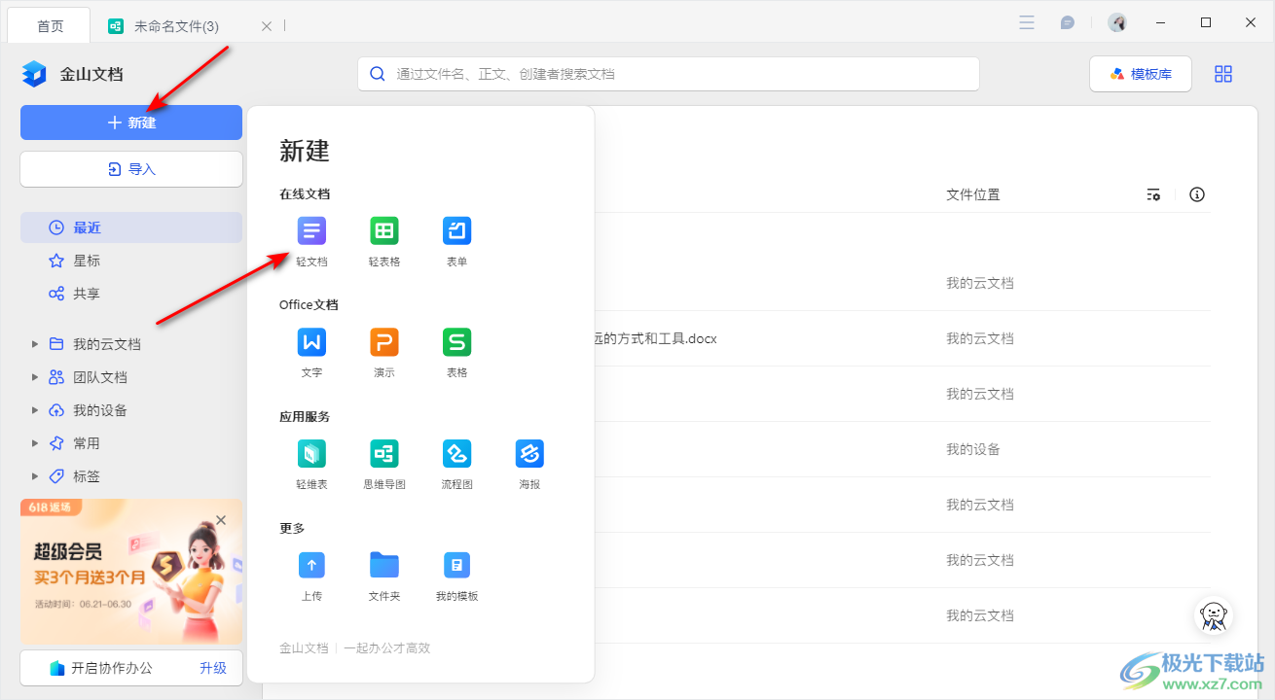Click the 金山文档 logo icon
1275x700 pixels.
pyautogui.click(x=34, y=74)
